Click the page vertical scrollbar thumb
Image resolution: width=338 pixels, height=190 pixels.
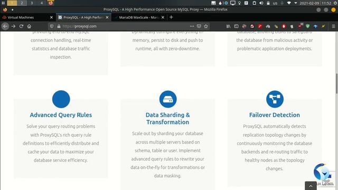point(336,83)
